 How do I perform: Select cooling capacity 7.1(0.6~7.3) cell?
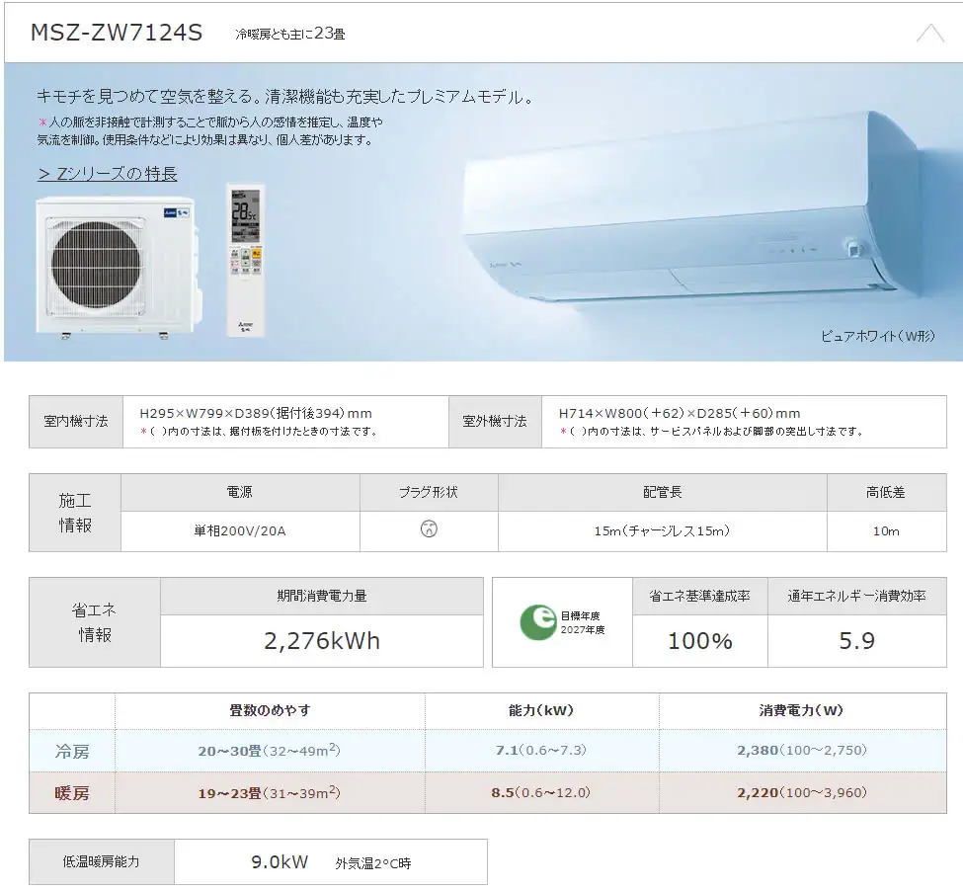541,751
